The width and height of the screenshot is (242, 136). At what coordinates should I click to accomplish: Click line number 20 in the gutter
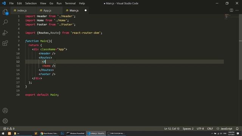[18, 95]
